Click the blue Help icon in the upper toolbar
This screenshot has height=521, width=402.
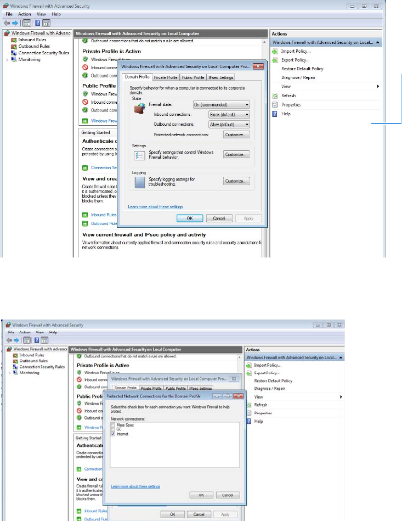click(x=37, y=23)
